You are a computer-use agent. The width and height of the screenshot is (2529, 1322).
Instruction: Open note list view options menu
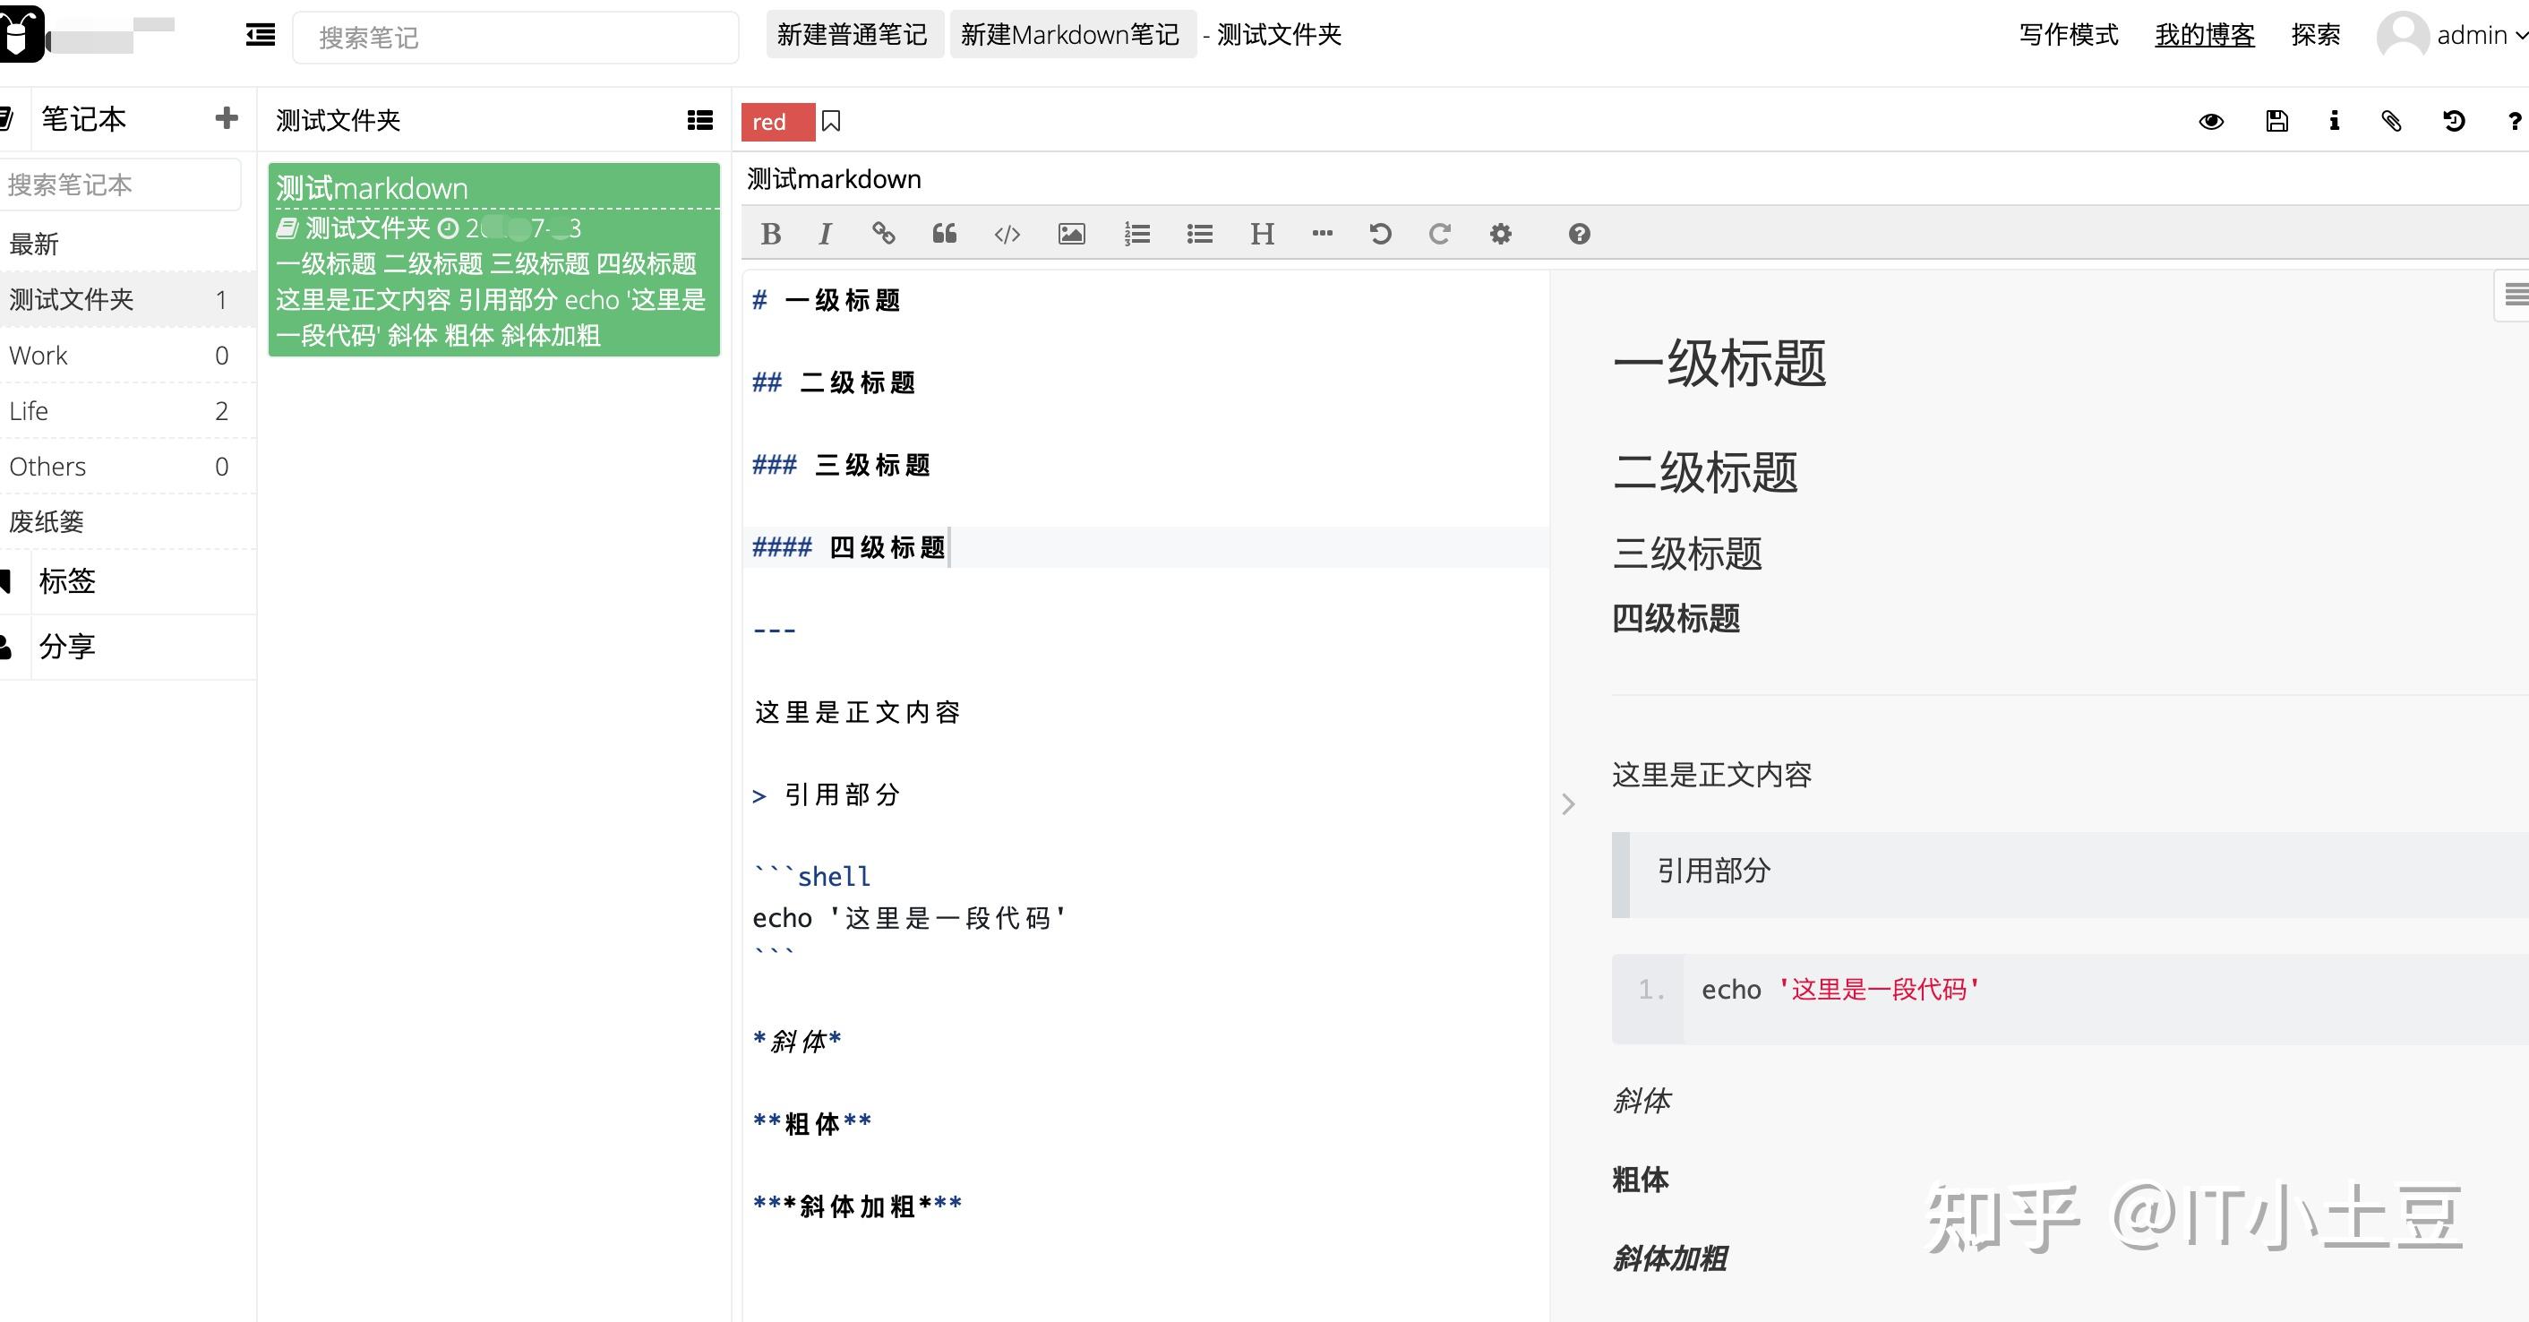pos(700,120)
